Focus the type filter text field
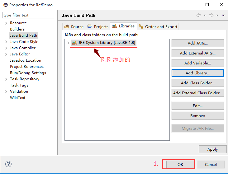228x174 pixels. [x=28, y=15]
